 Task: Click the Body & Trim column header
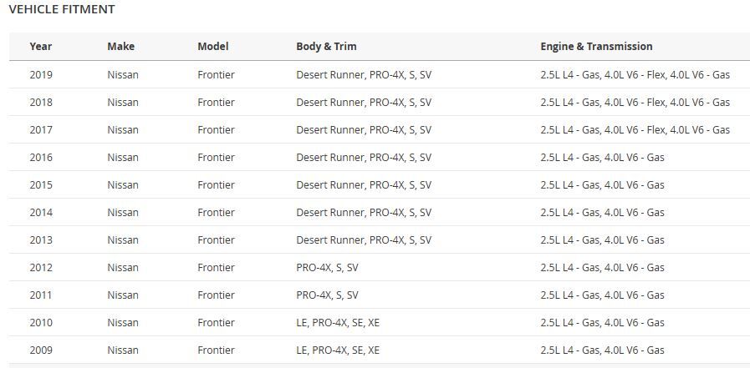pyautogui.click(x=326, y=47)
